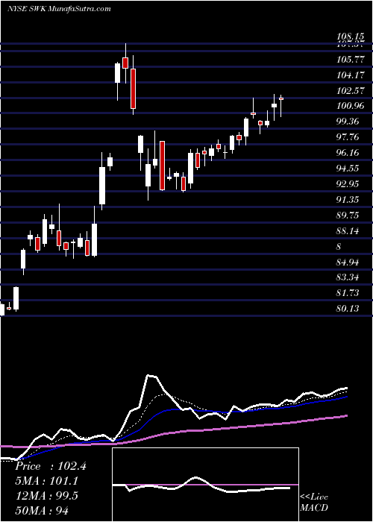Select the 88.14 price level label

tap(348, 230)
